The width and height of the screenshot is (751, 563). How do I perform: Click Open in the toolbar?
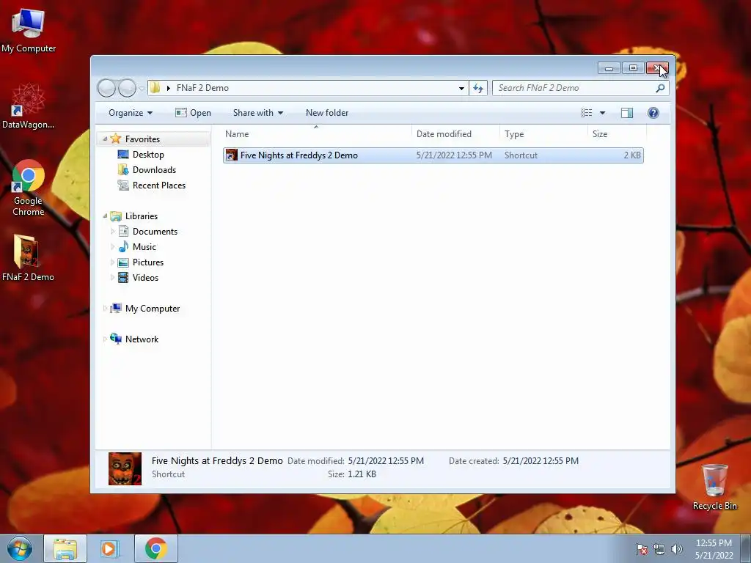pos(194,113)
